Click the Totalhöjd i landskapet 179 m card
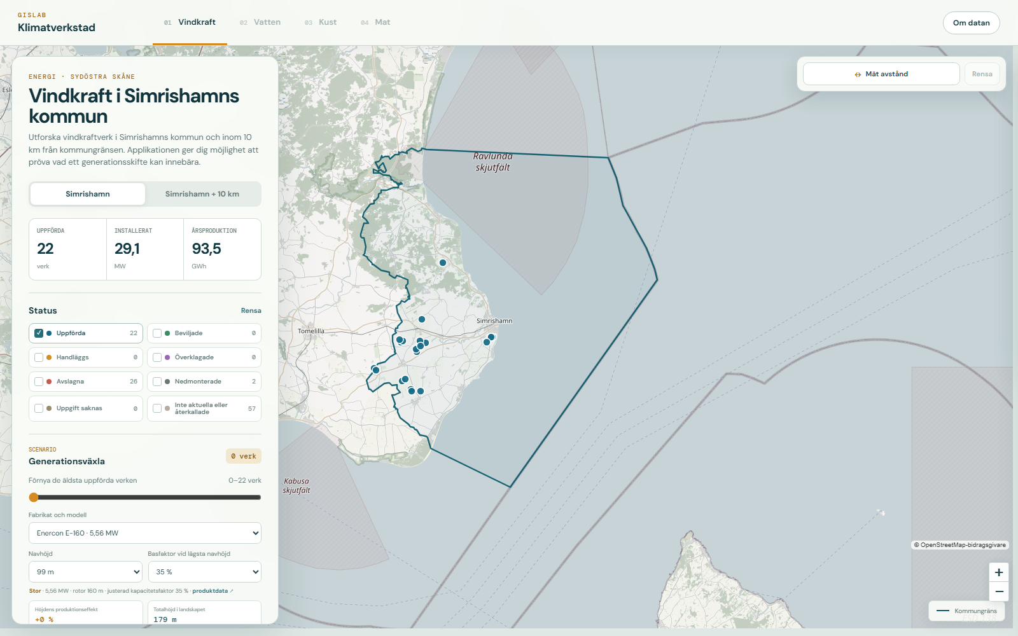1018x636 pixels. coord(205,612)
